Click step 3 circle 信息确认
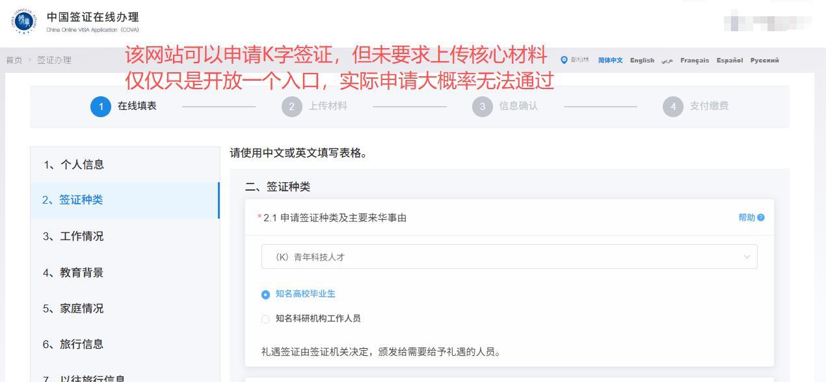The width and height of the screenshot is (826, 382). click(x=483, y=107)
